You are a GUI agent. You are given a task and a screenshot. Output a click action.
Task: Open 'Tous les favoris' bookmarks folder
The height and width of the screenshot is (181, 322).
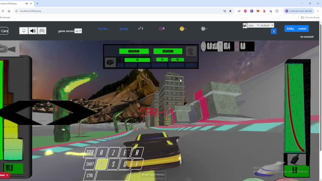tap(310, 17)
